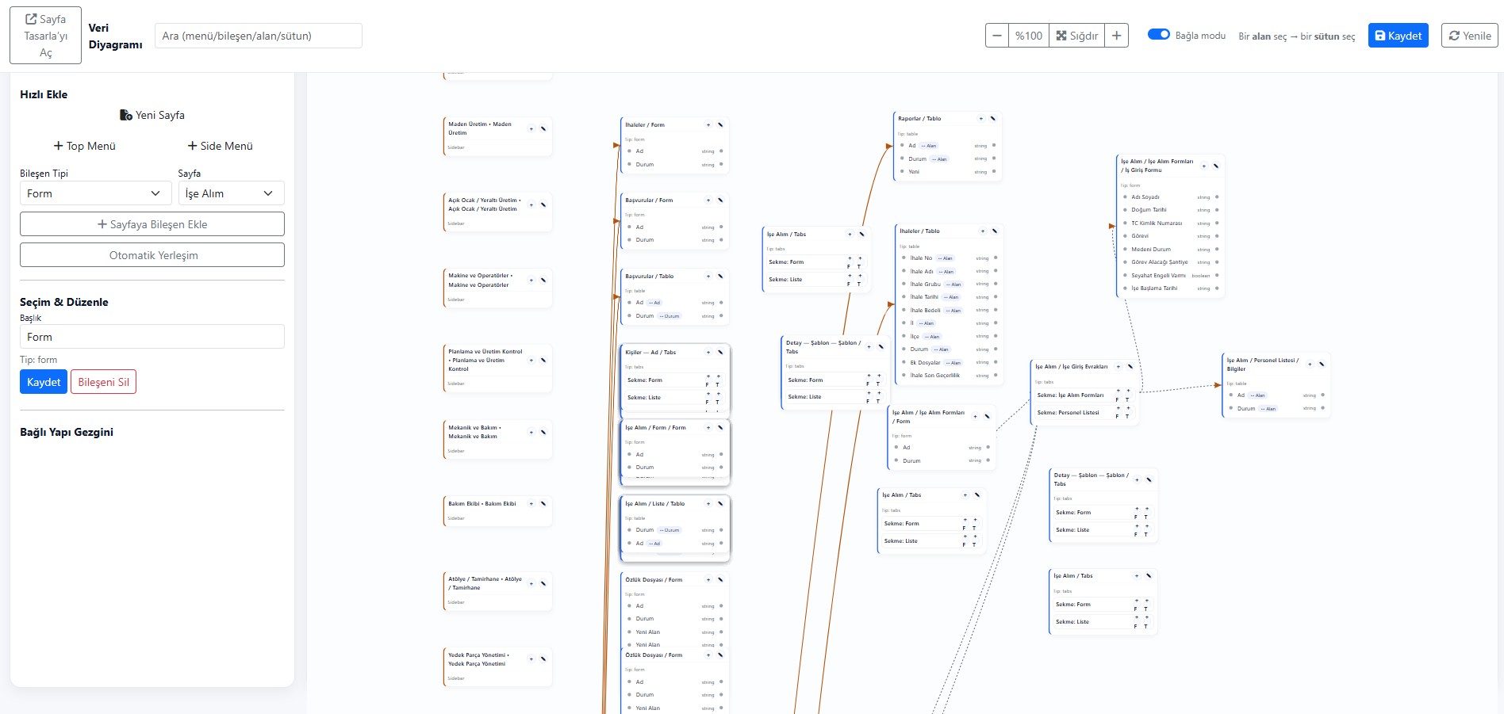The height and width of the screenshot is (714, 1504).
Task: Open the Bileşen Tipi dropdown
Action: [x=95, y=193]
